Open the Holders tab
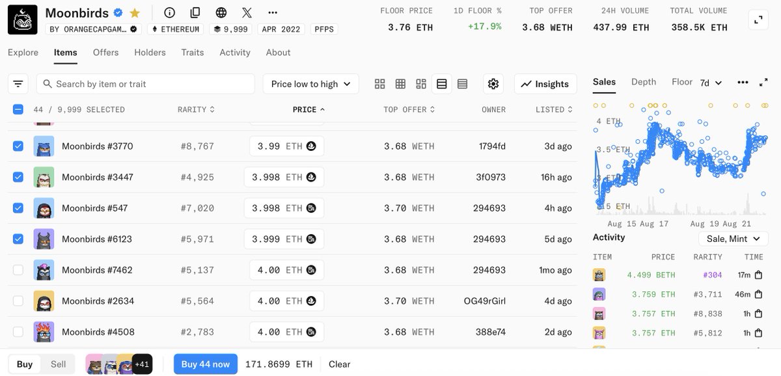781x376 pixels. coord(150,52)
